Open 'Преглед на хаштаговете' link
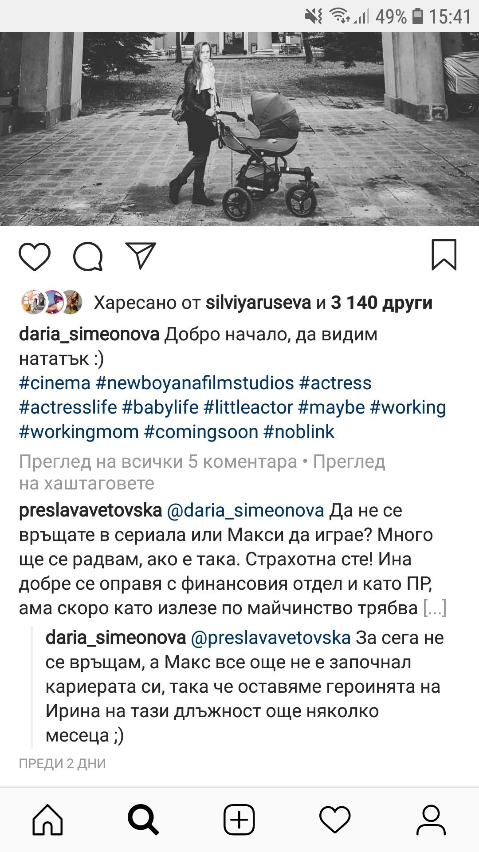This screenshot has height=852, width=479. click(x=202, y=473)
